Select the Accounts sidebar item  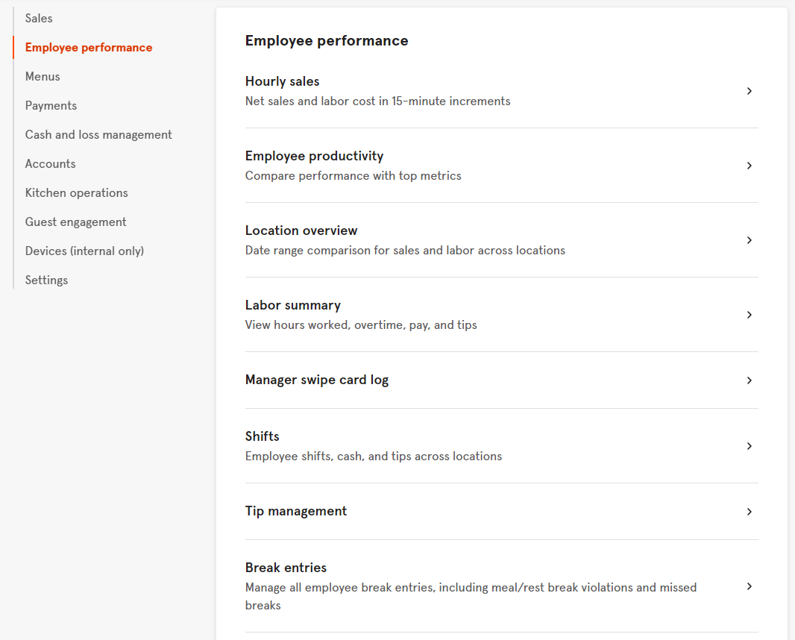pyautogui.click(x=50, y=163)
